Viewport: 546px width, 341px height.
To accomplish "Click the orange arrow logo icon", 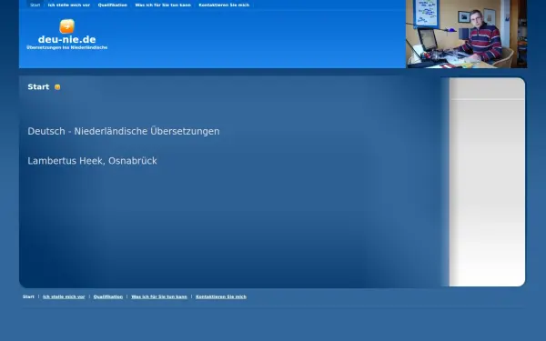I will 66,26.
